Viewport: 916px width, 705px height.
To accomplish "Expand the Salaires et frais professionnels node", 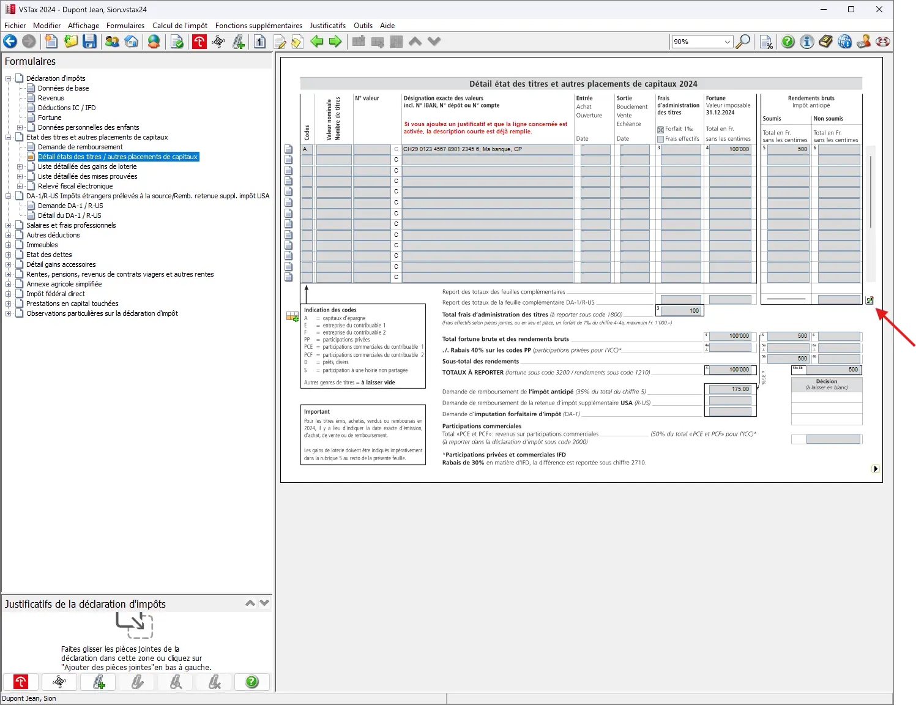I will [9, 225].
